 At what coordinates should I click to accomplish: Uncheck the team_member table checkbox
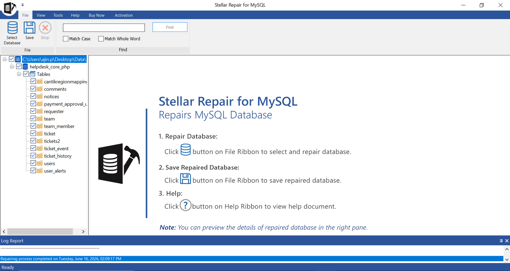(x=33, y=126)
